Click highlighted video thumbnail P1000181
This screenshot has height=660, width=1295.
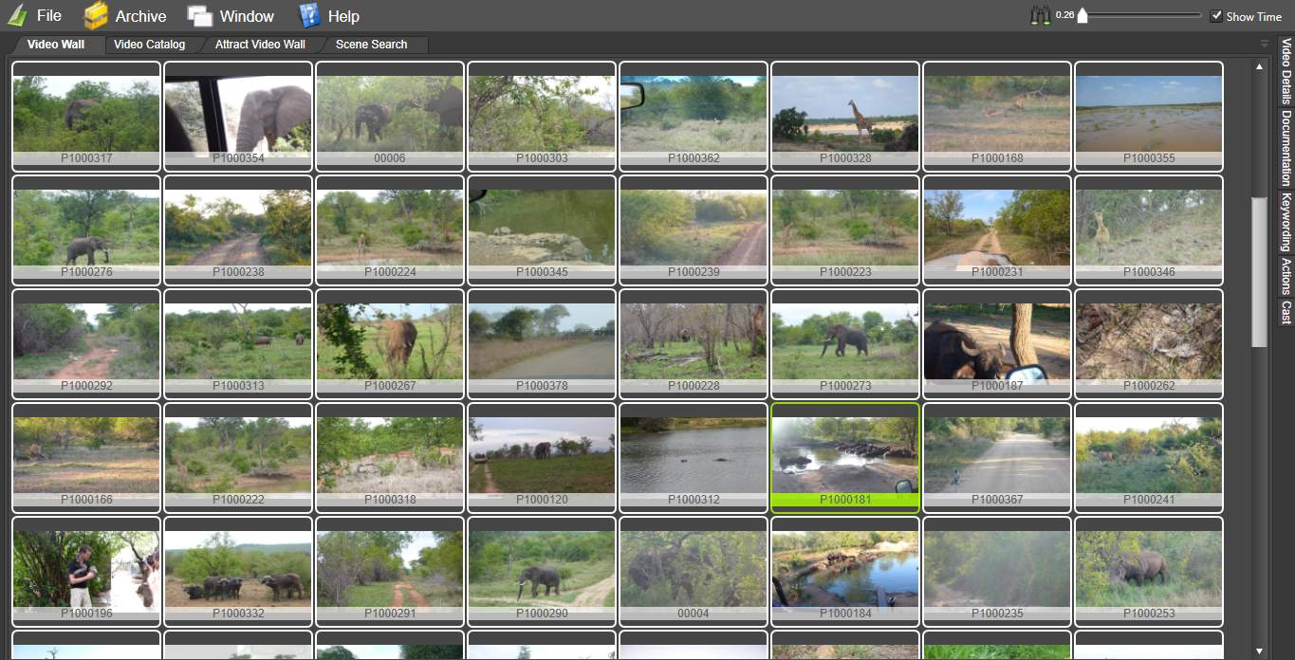click(845, 458)
